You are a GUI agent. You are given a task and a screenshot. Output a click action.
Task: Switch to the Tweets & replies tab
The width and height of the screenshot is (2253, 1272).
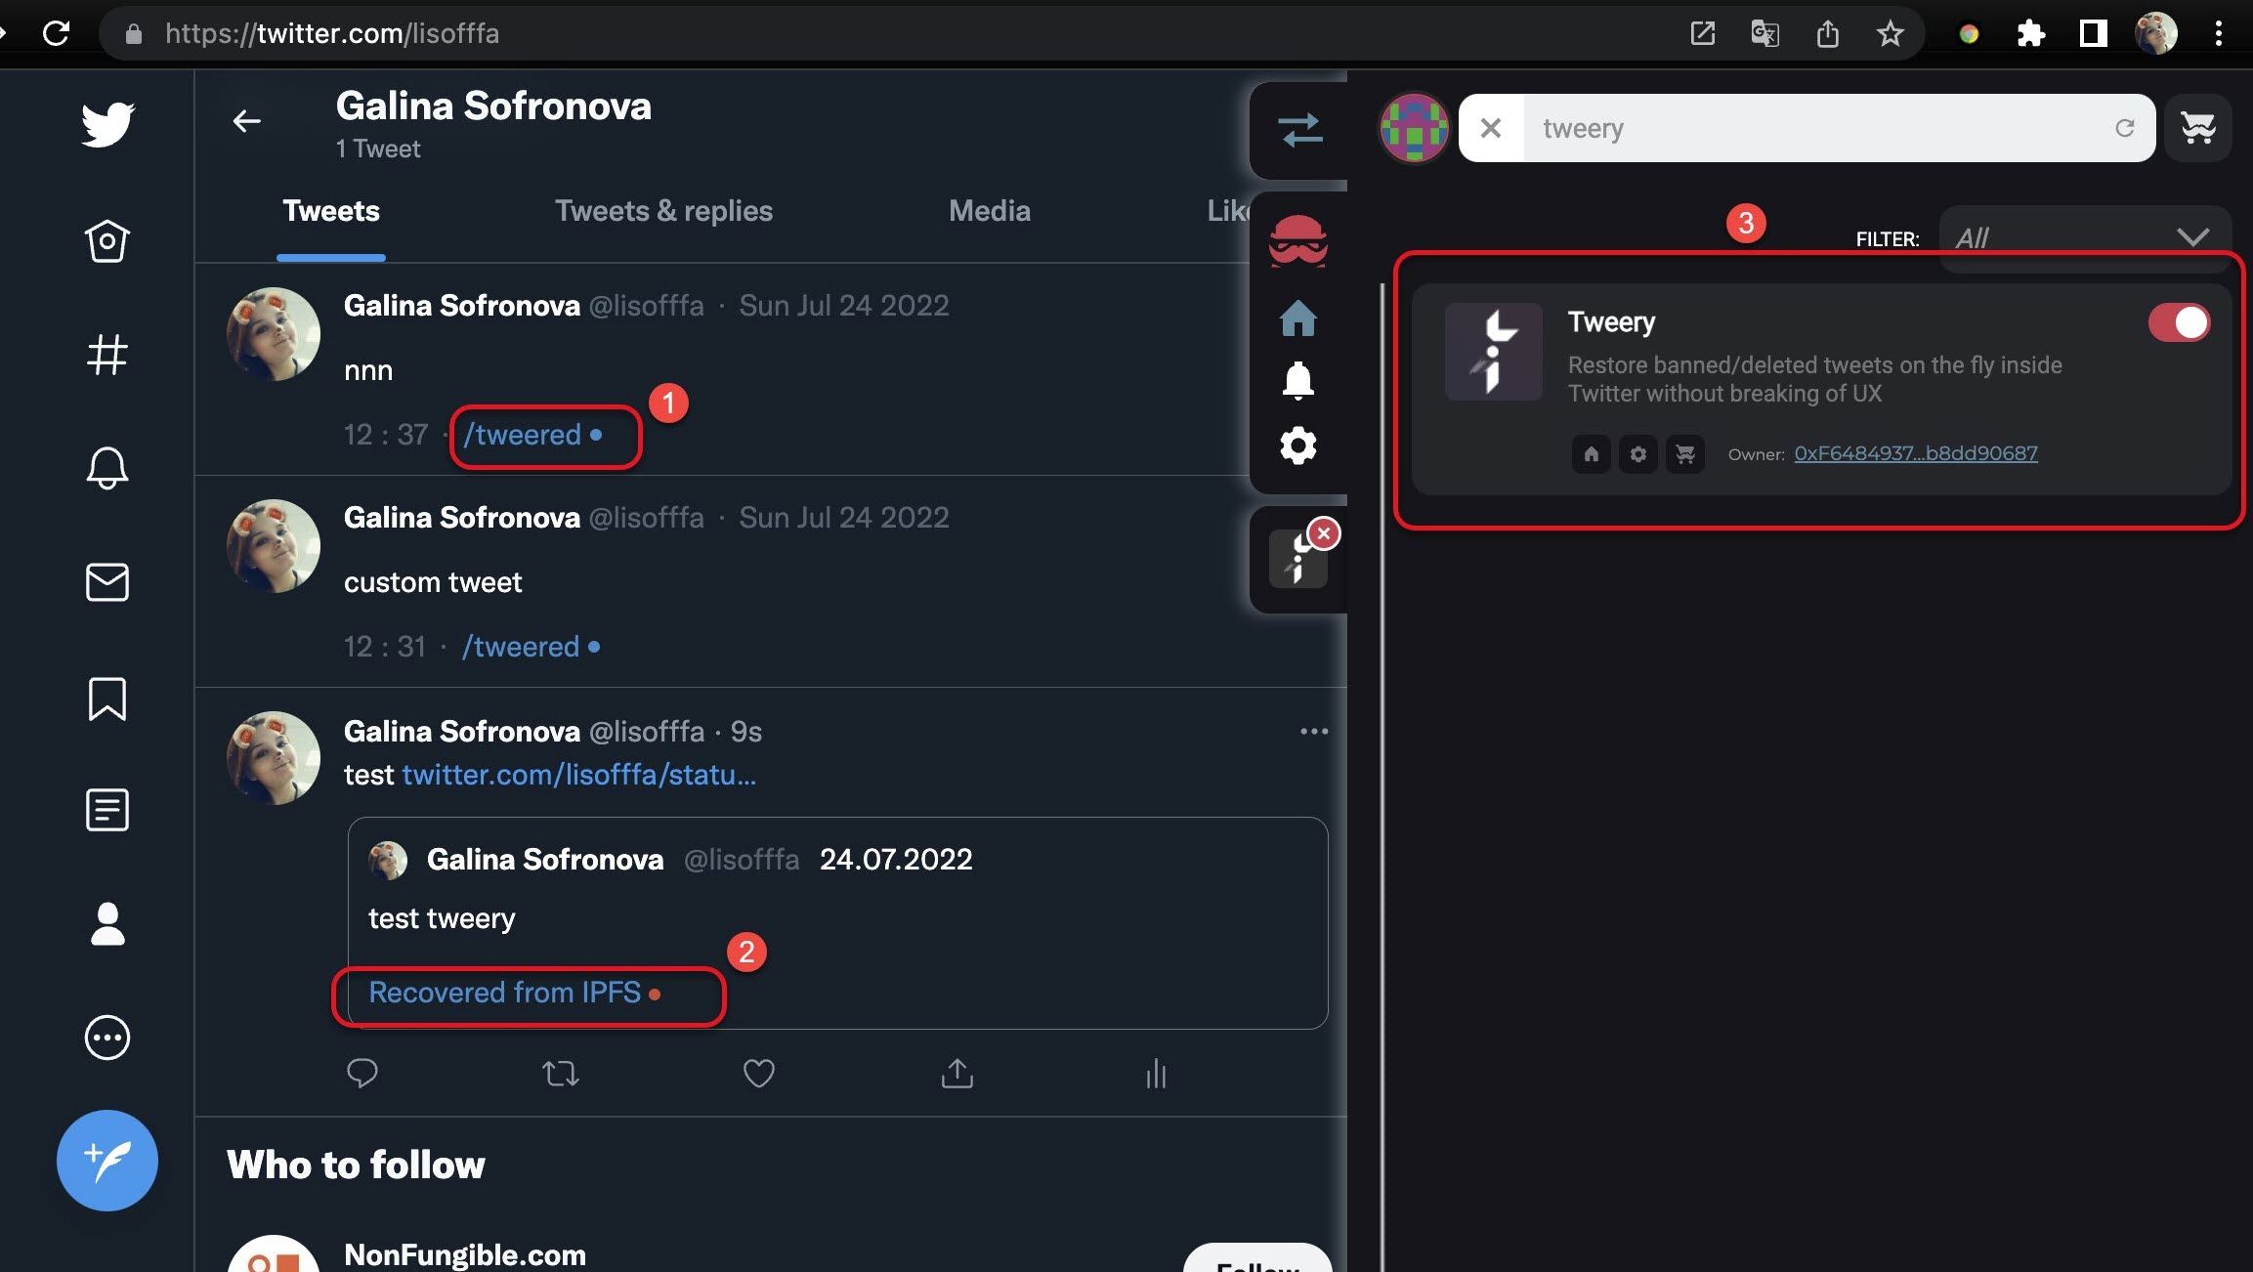tap(663, 211)
